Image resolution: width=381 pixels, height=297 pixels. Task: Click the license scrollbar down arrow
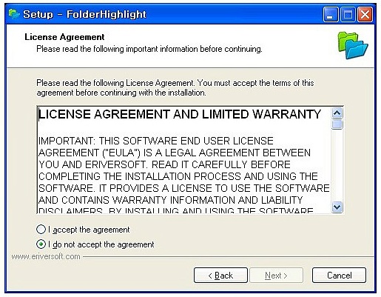337,207
